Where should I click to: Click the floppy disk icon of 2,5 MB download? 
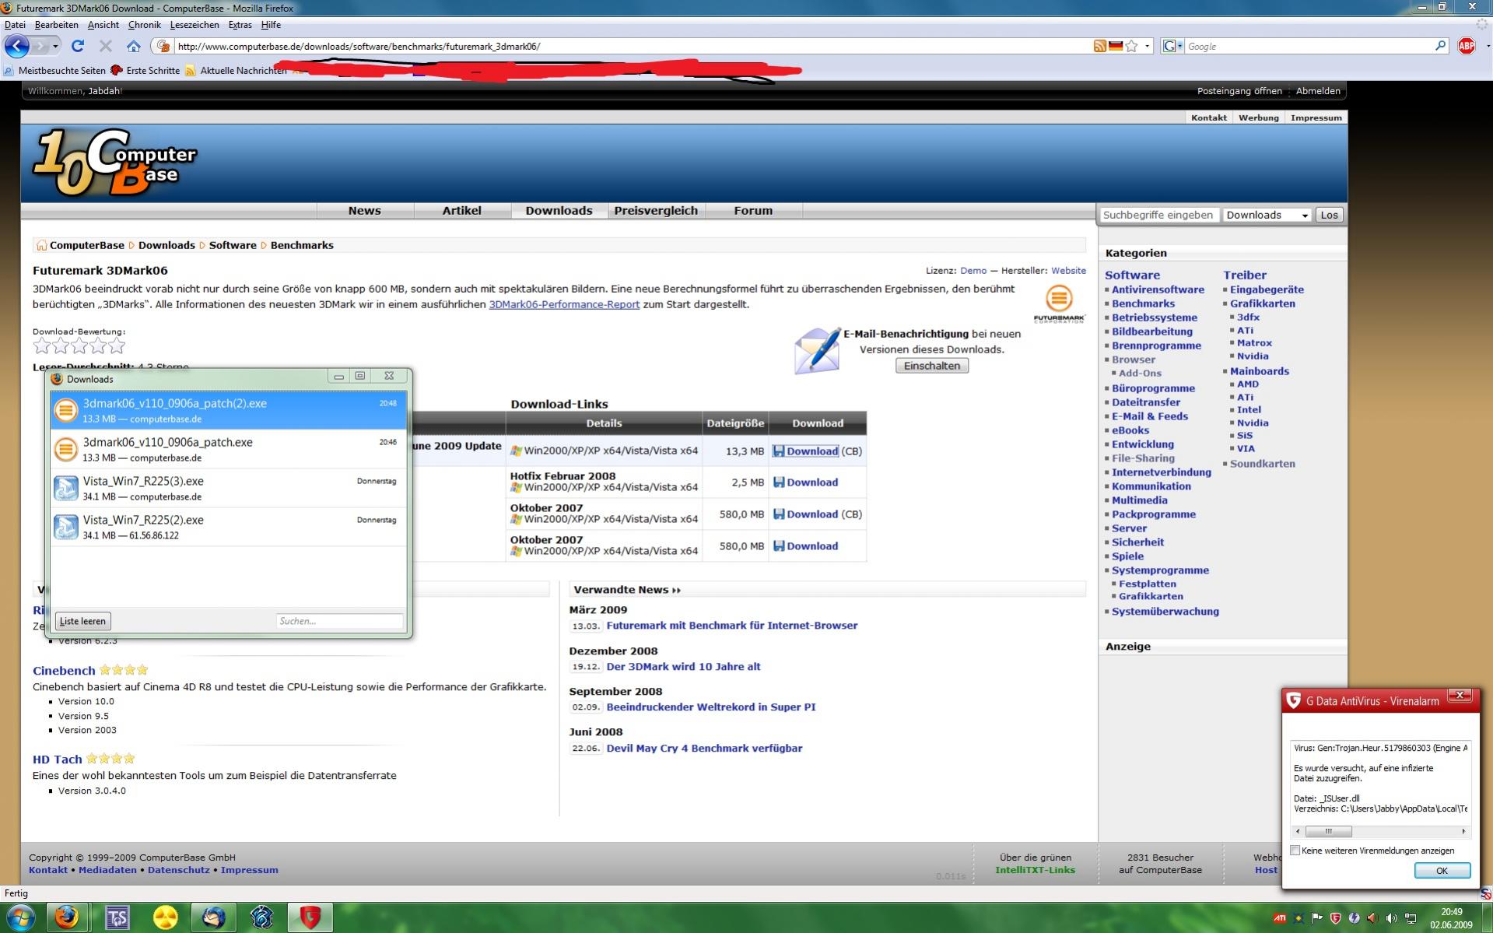click(779, 482)
